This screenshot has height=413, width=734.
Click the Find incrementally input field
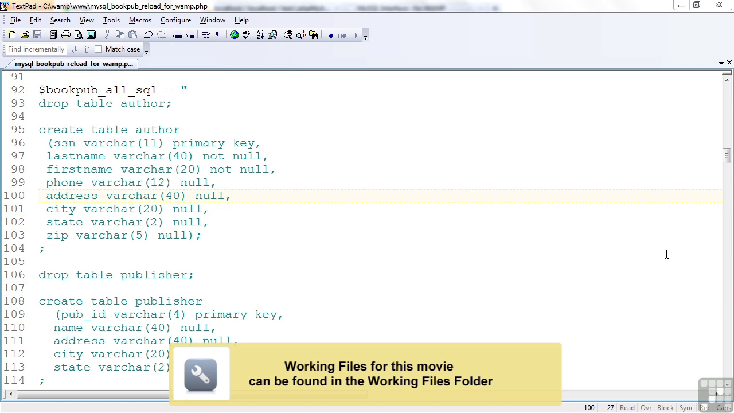36,49
